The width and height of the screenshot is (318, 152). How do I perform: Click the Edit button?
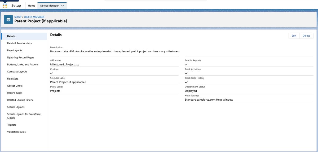coord(294,36)
